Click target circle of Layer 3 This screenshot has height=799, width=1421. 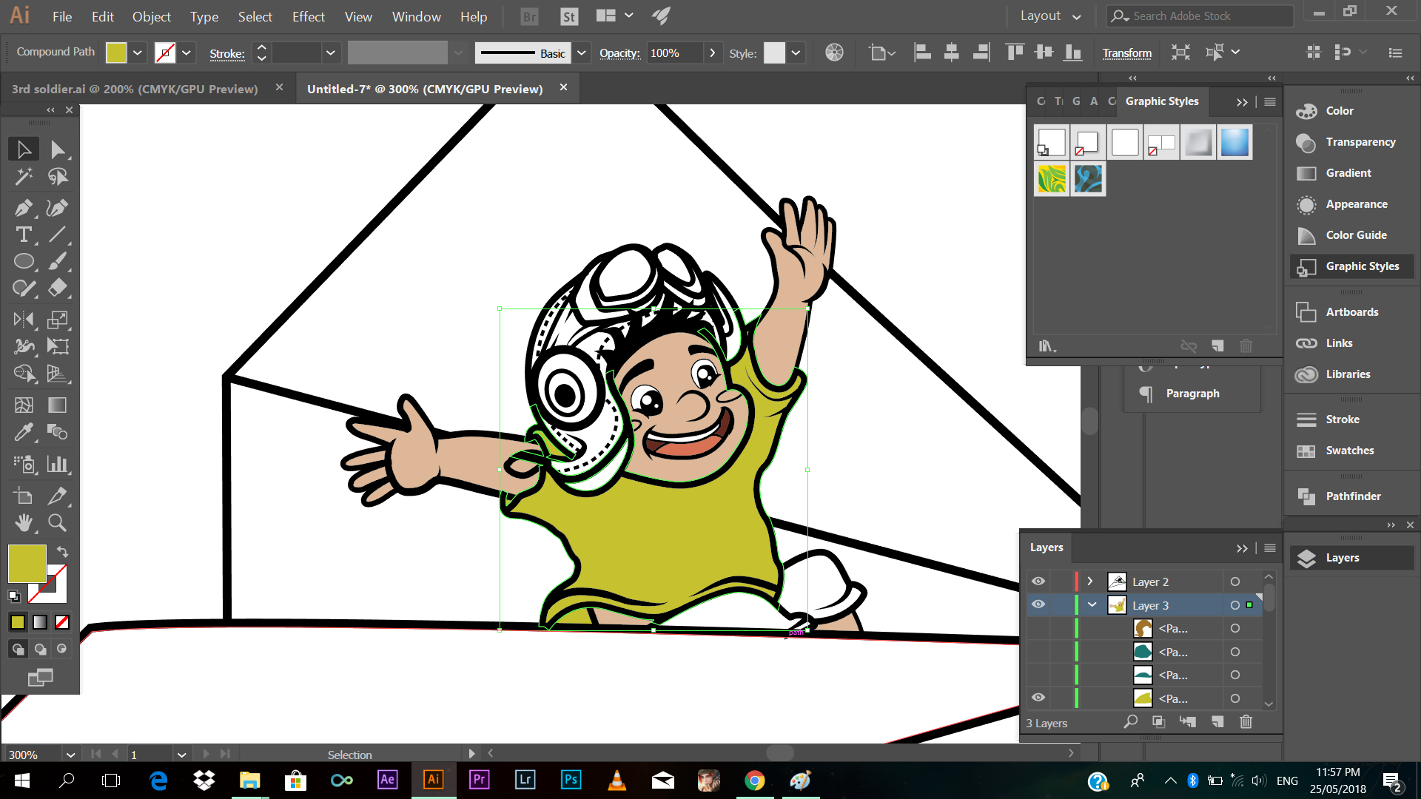[1234, 605]
